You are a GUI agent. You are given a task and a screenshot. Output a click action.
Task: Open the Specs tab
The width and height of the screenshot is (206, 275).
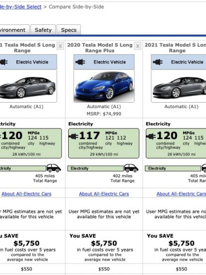[69, 30]
